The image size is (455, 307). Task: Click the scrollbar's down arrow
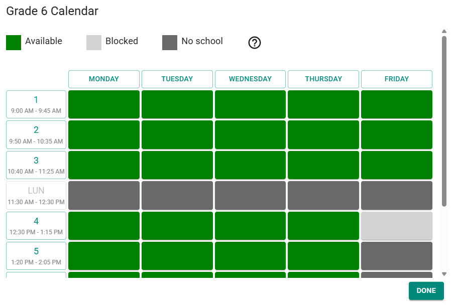(x=444, y=274)
